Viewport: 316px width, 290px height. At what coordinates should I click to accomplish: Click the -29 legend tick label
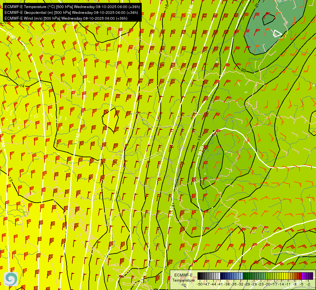tap(247, 285)
